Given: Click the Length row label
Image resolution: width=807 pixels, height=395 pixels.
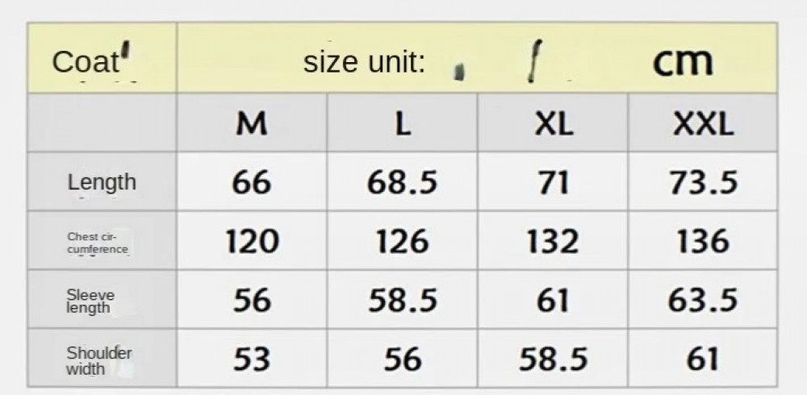Looking at the screenshot, I should pyautogui.click(x=102, y=182).
